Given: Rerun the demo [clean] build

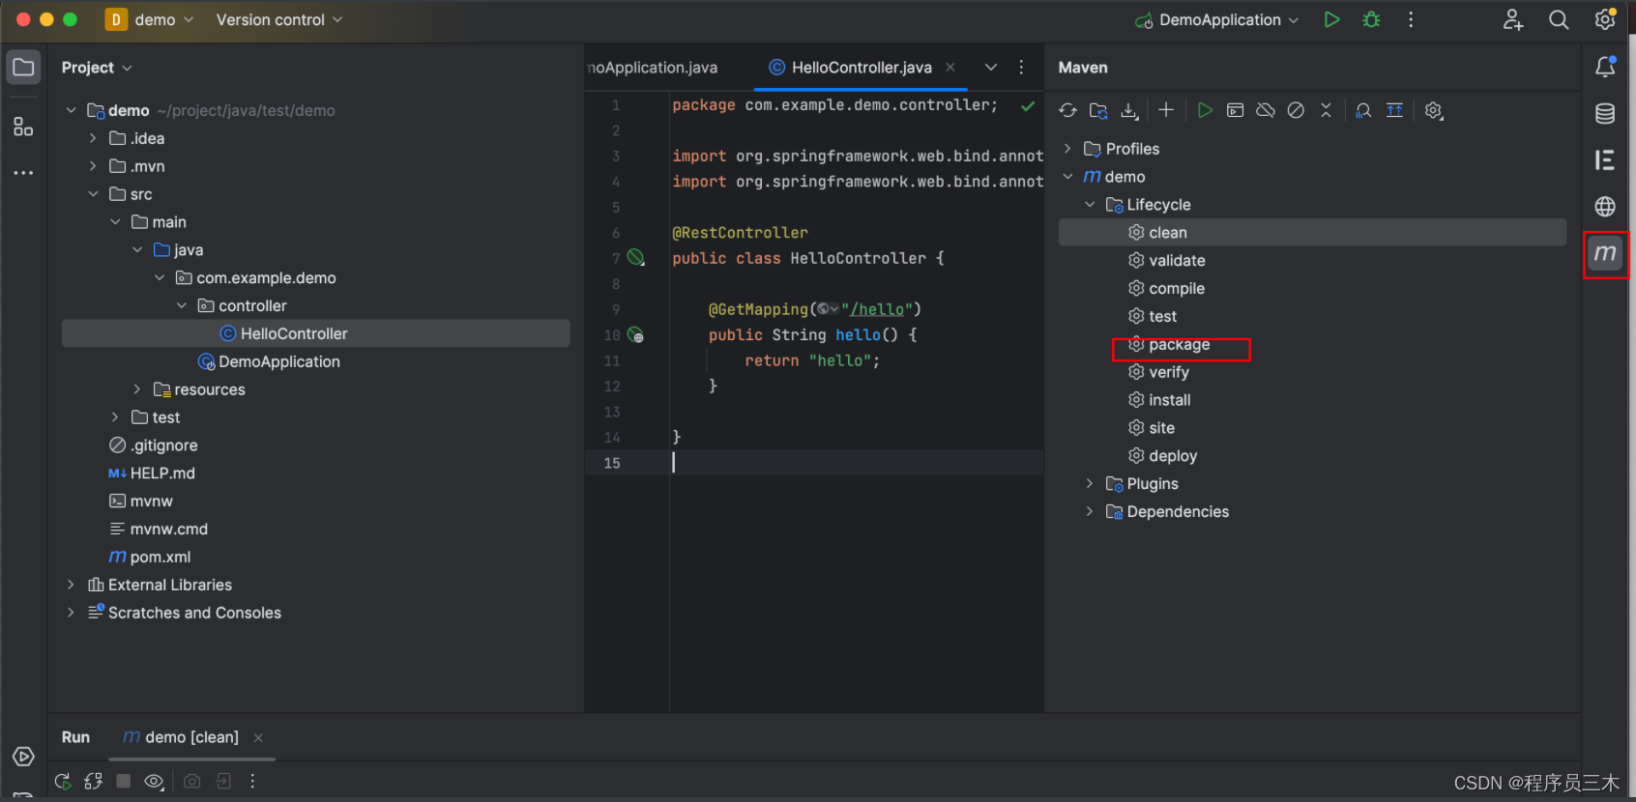Looking at the screenshot, I should pyautogui.click(x=63, y=781).
